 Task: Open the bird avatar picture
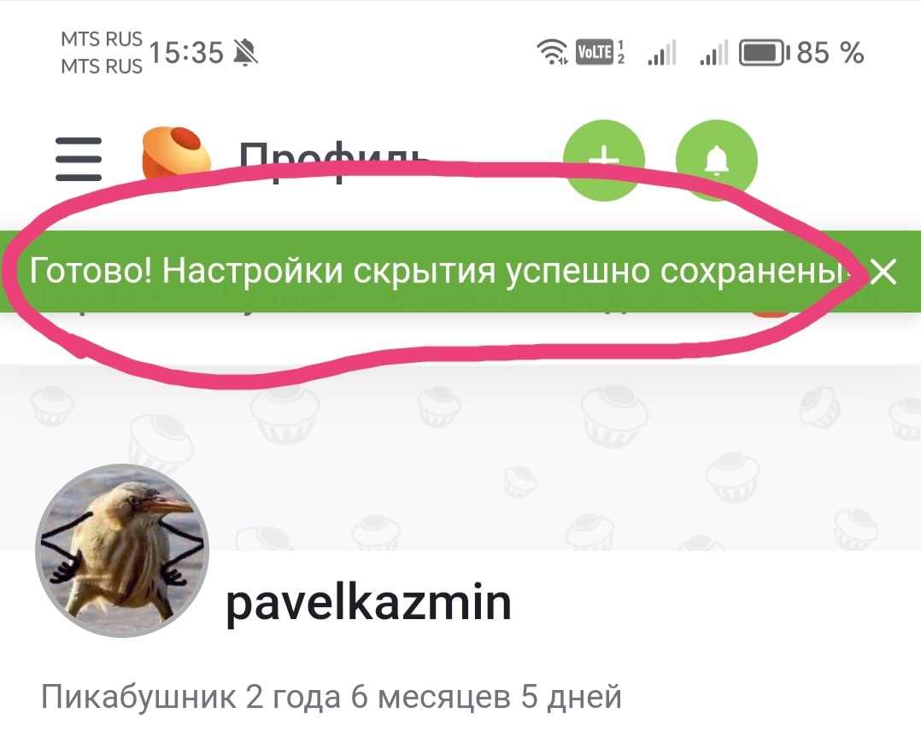(122, 551)
